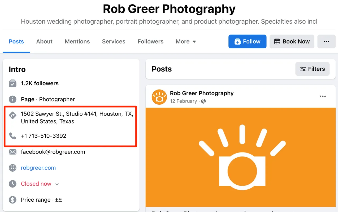Click the directions arrow icon beside address

tap(12, 115)
